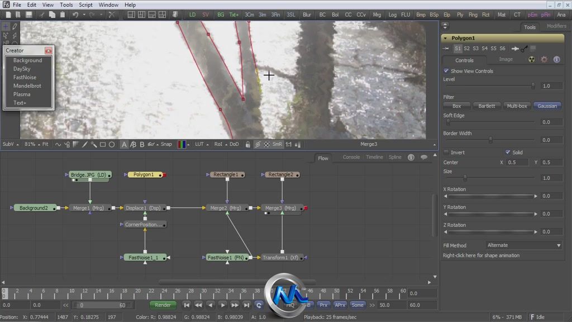
Task: Add a Background with the BG tool
Action: pyautogui.click(x=221, y=15)
